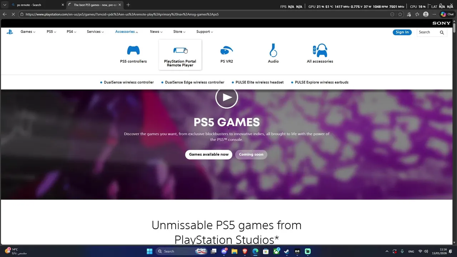Open PULSE Explore wireless earbuds link
The image size is (457, 257).
(322, 82)
